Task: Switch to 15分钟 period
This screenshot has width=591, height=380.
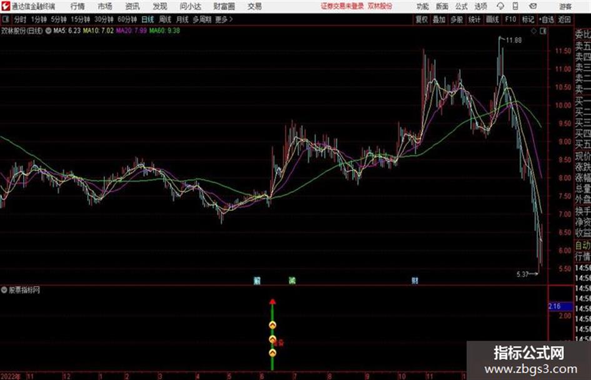Action: [80, 19]
